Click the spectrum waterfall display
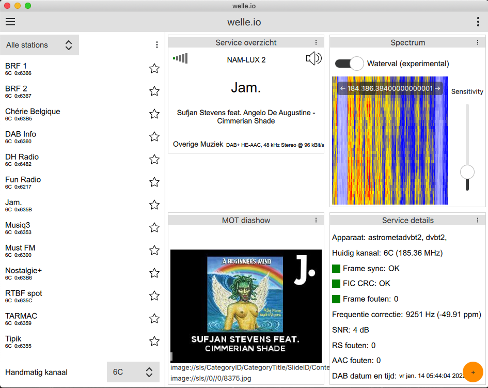This screenshot has height=388, width=488. (x=390, y=141)
